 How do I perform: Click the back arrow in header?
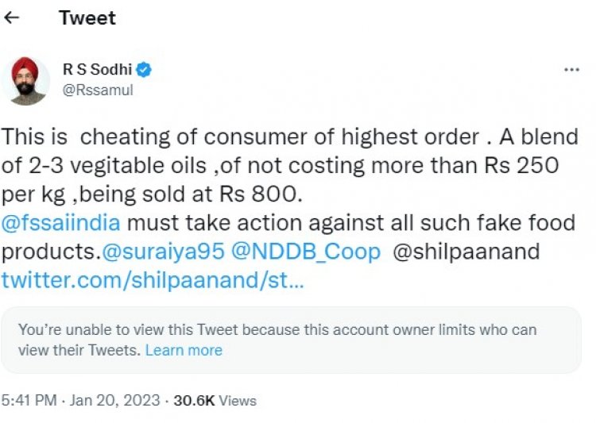pyautogui.click(x=13, y=17)
